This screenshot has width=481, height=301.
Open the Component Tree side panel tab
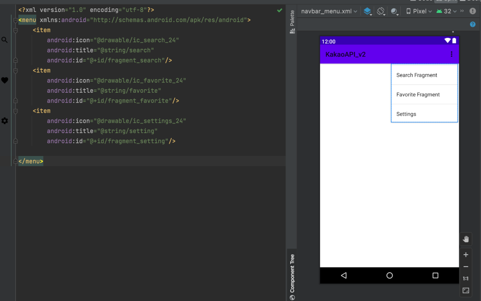292,277
